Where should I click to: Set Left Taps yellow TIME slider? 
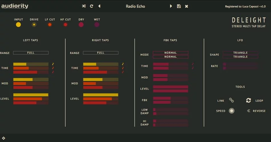point(31,64)
